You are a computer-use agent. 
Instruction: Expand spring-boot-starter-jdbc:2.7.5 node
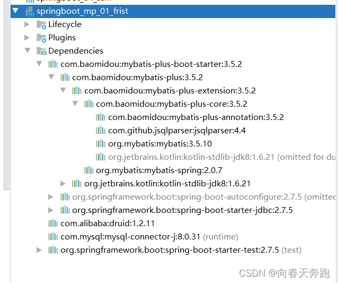click(51, 210)
